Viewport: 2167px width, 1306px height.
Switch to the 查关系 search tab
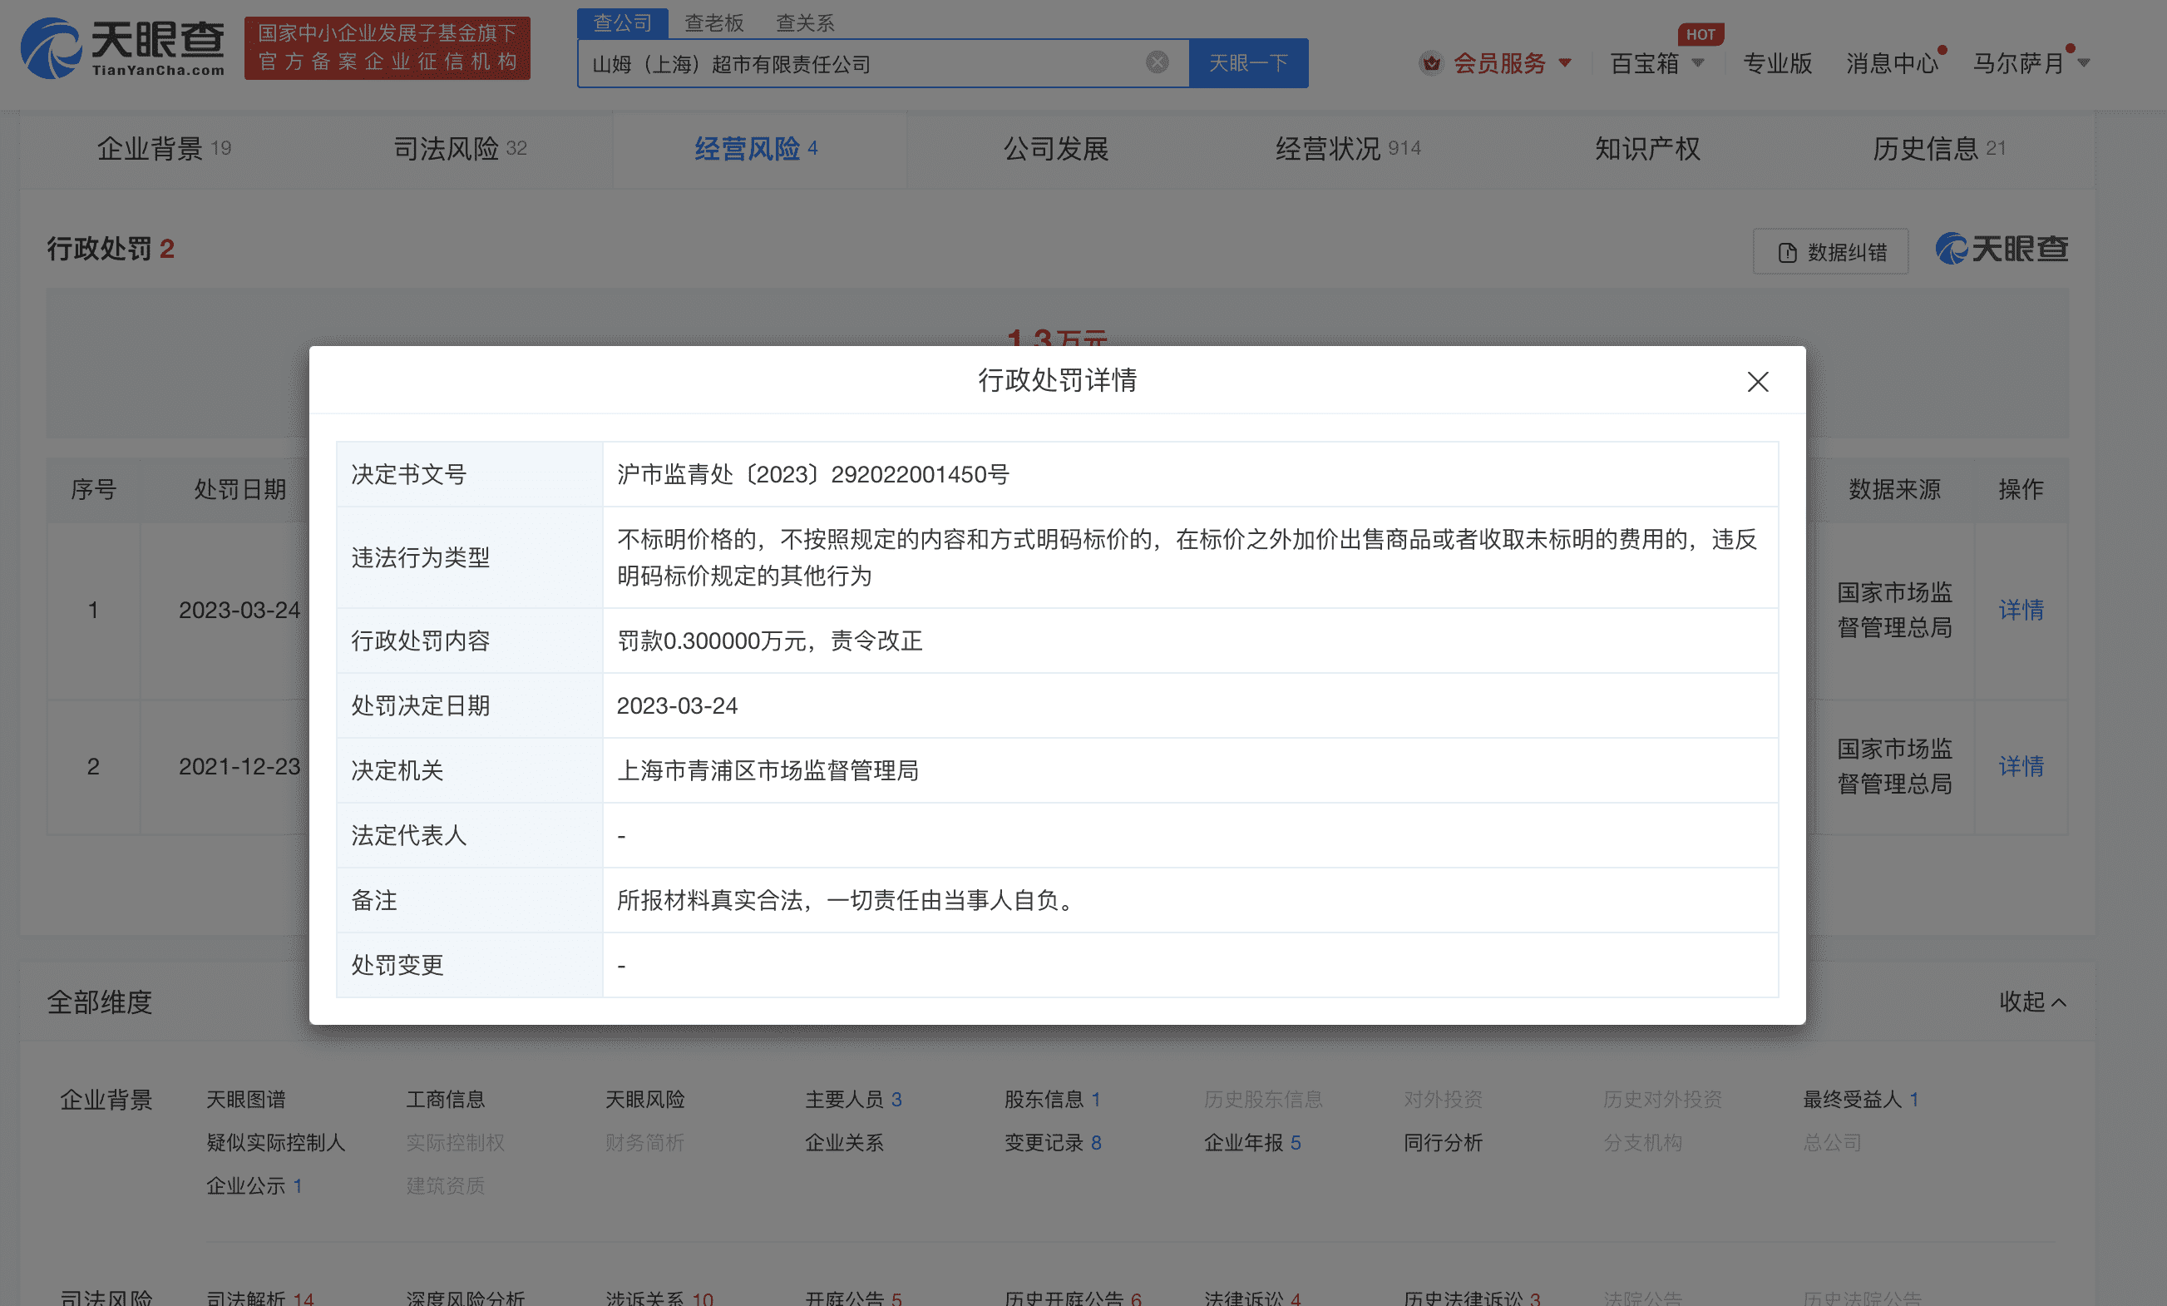pyautogui.click(x=805, y=23)
